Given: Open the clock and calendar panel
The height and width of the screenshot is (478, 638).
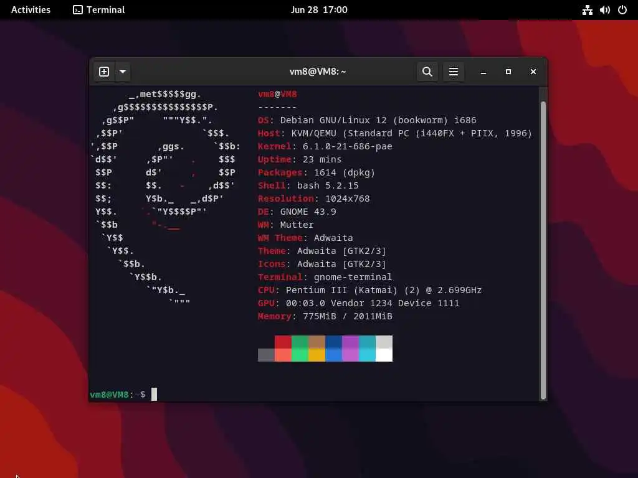Looking at the screenshot, I should click(319, 10).
